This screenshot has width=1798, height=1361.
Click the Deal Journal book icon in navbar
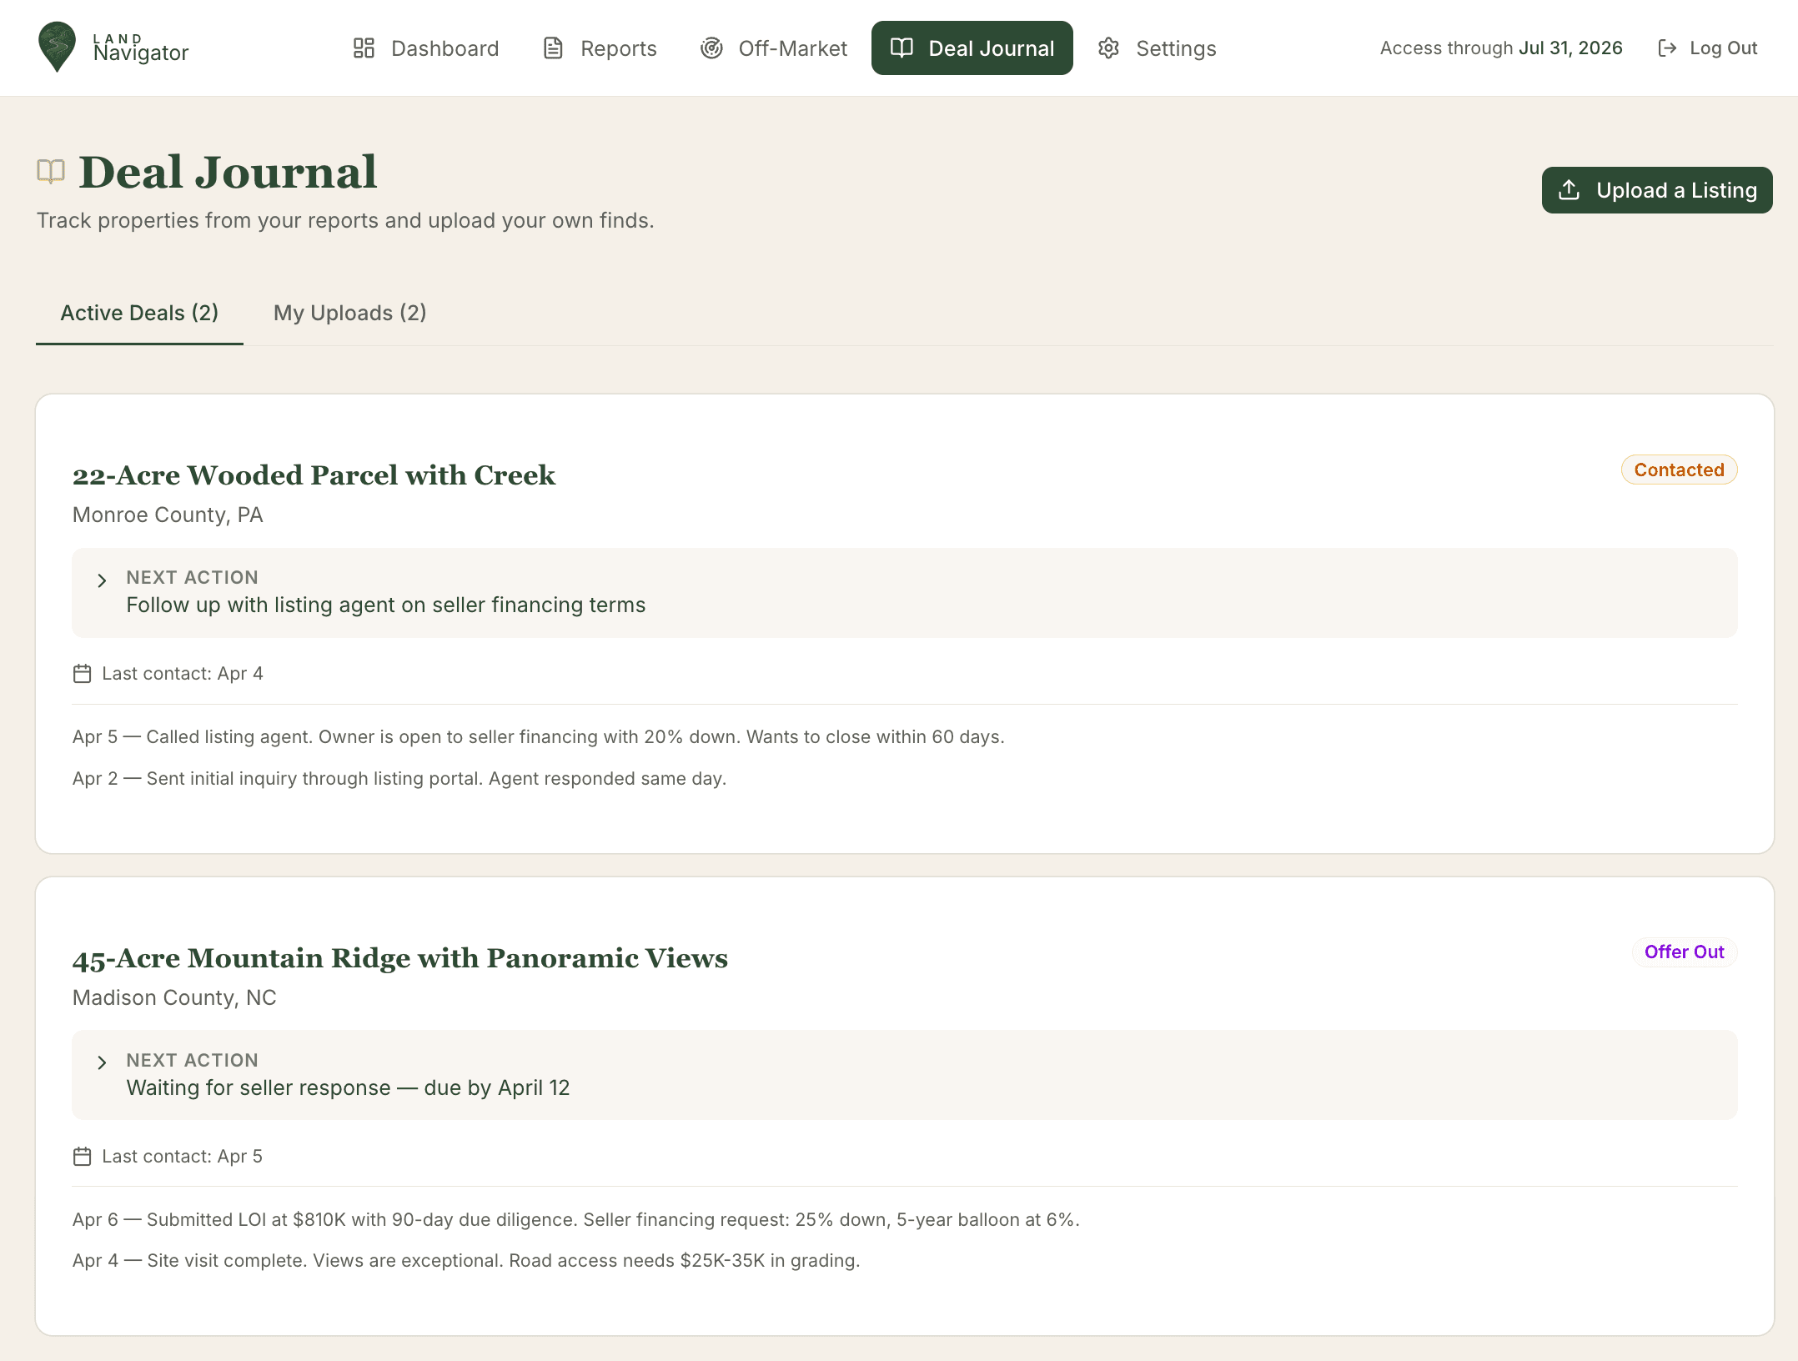tap(902, 48)
